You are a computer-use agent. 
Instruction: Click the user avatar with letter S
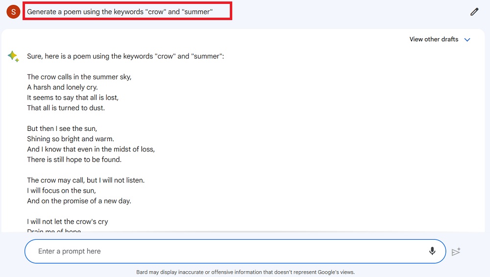(x=13, y=12)
